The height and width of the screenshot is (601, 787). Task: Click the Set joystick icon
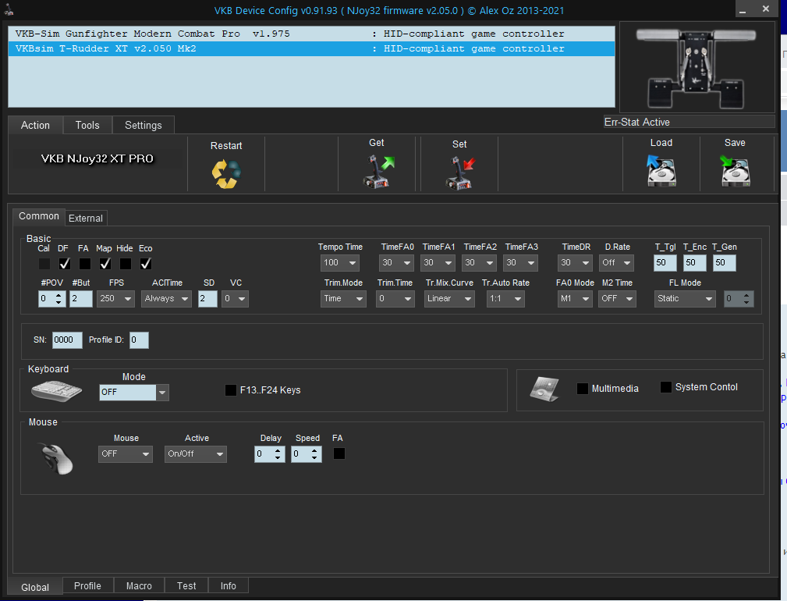(459, 172)
